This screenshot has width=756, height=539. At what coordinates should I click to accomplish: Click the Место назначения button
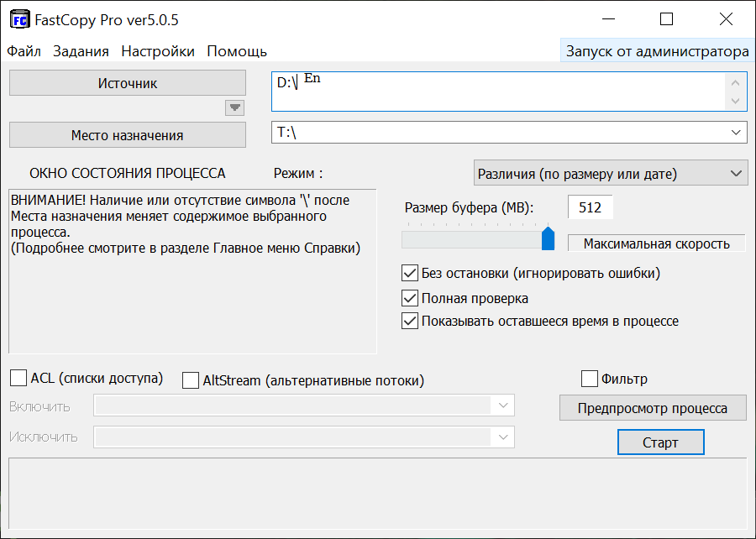point(128,135)
